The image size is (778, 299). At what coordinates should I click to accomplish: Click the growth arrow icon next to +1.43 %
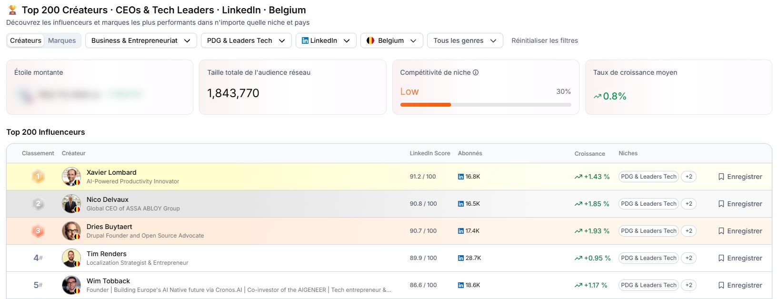point(579,177)
